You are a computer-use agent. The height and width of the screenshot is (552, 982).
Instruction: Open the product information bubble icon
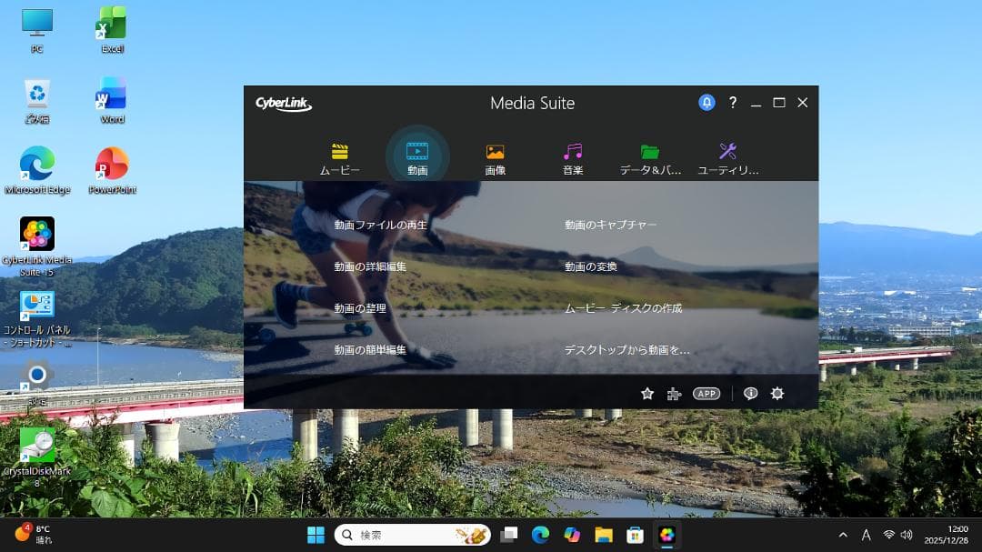pyautogui.click(x=750, y=393)
